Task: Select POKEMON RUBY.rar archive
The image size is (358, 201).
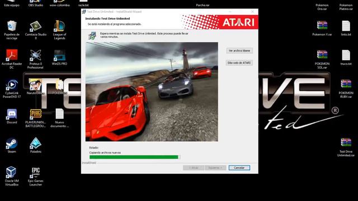Action: [346, 88]
